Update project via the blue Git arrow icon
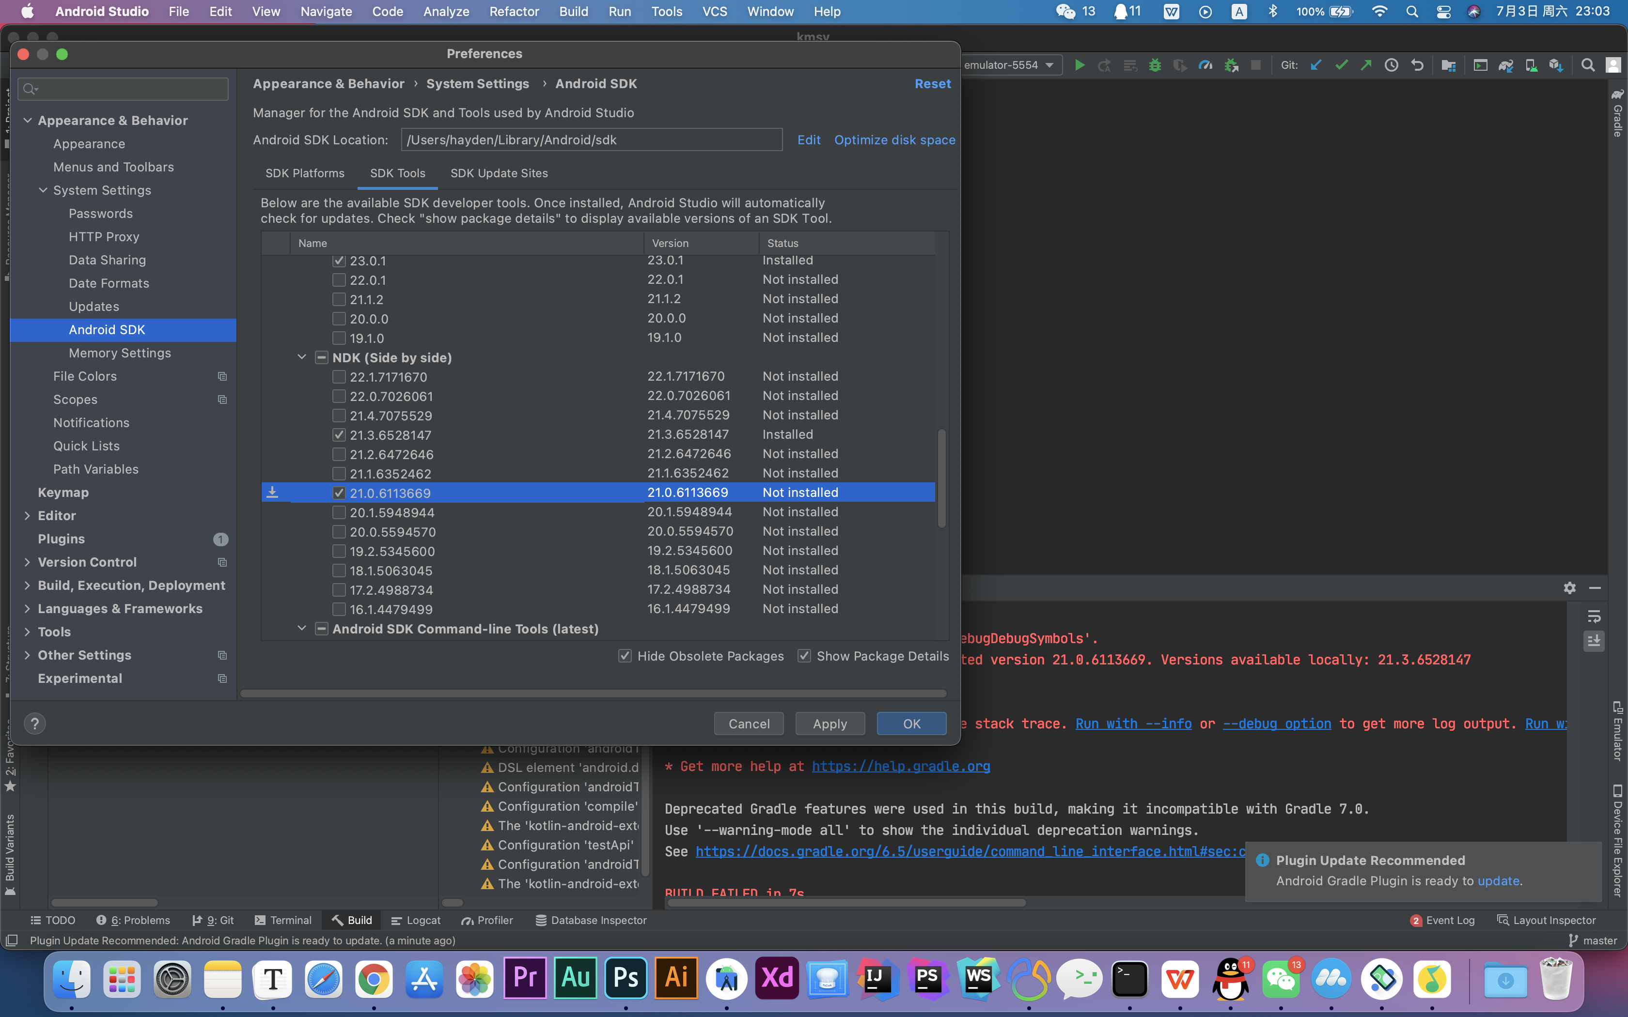The width and height of the screenshot is (1628, 1017). click(1316, 64)
